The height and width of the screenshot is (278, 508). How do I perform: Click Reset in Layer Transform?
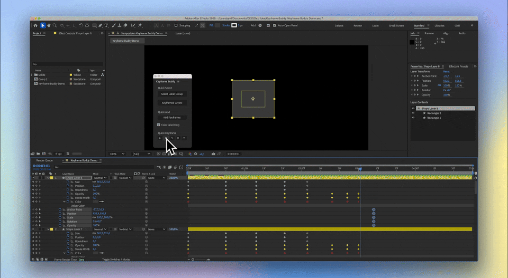click(x=446, y=72)
